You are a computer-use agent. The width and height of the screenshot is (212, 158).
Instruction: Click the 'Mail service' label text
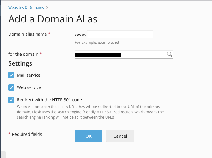29,75
